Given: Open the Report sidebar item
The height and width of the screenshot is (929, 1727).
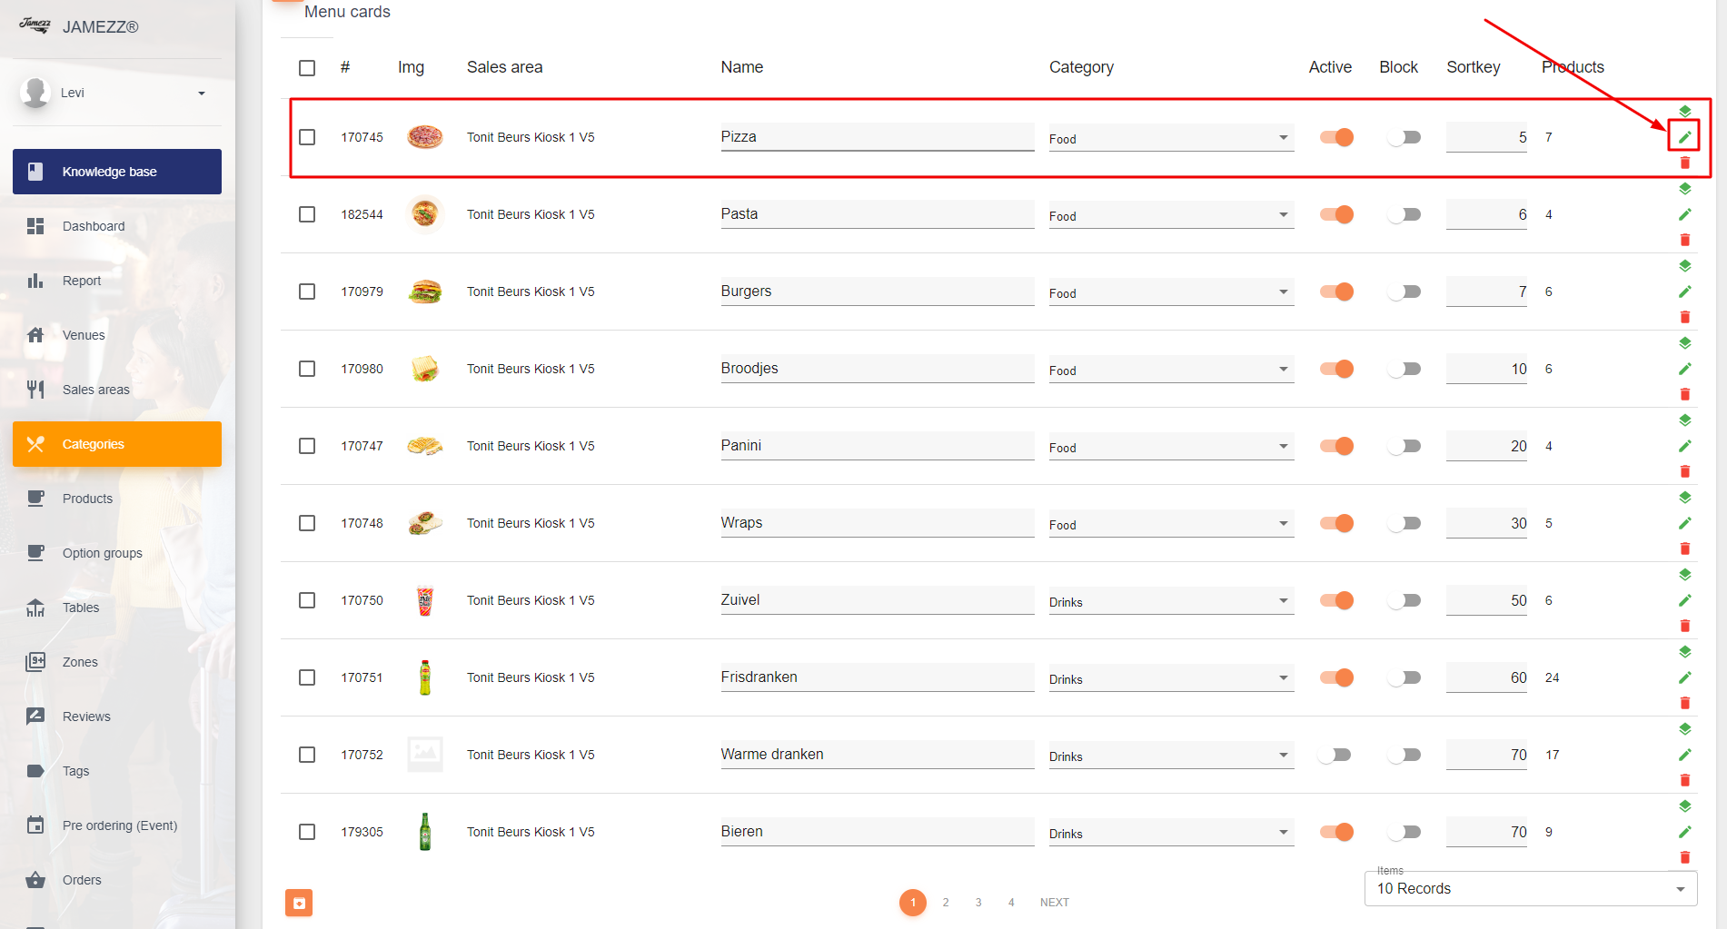Looking at the screenshot, I should 117,281.
